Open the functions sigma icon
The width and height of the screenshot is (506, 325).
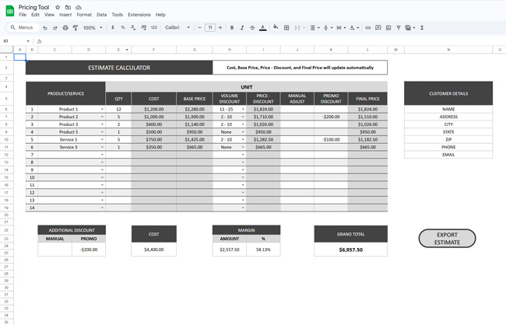click(x=422, y=28)
